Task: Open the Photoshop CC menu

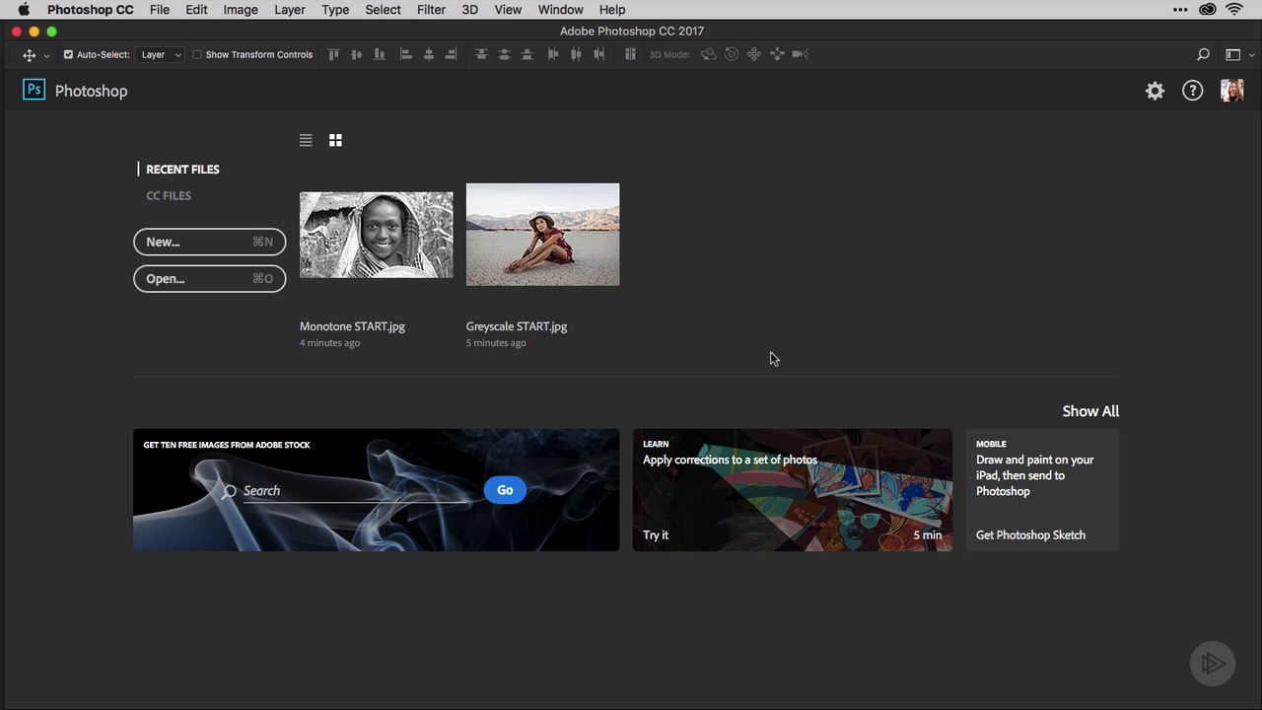Action: coord(92,10)
